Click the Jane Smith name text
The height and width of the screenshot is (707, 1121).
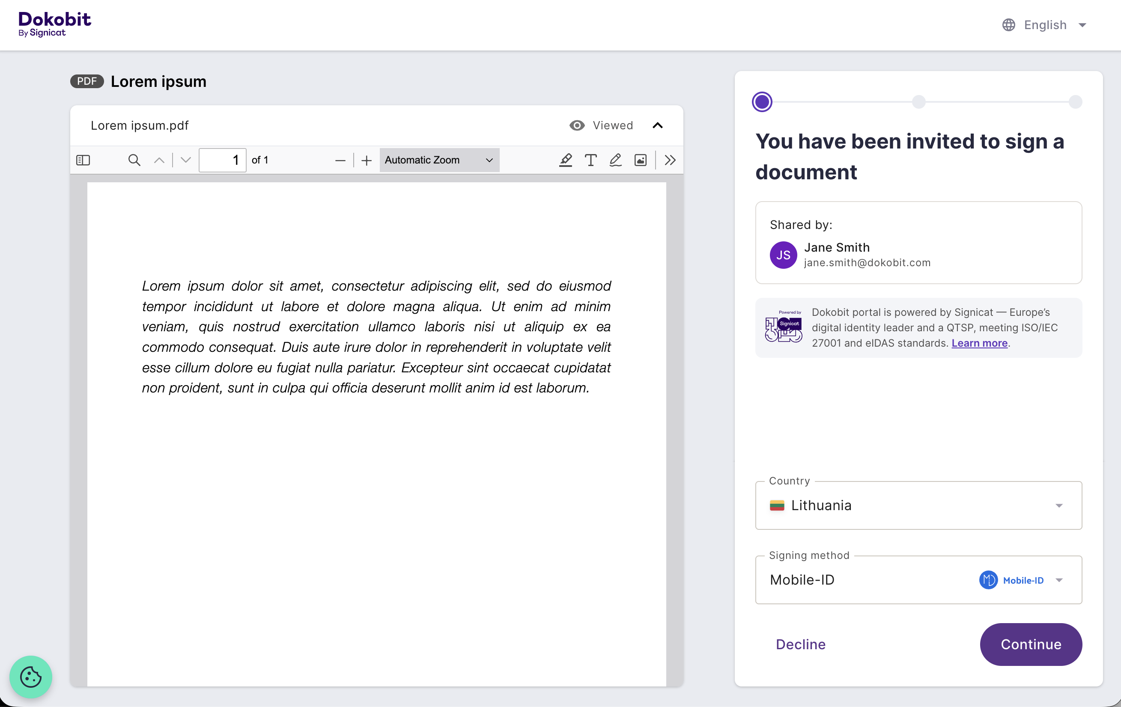837,247
